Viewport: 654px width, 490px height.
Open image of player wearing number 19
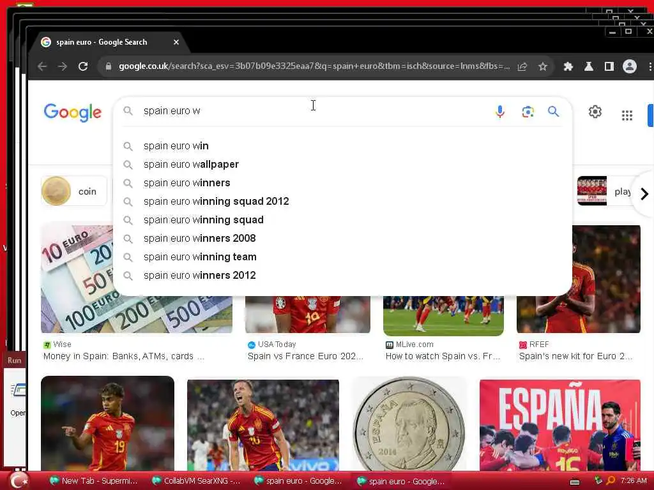107,424
